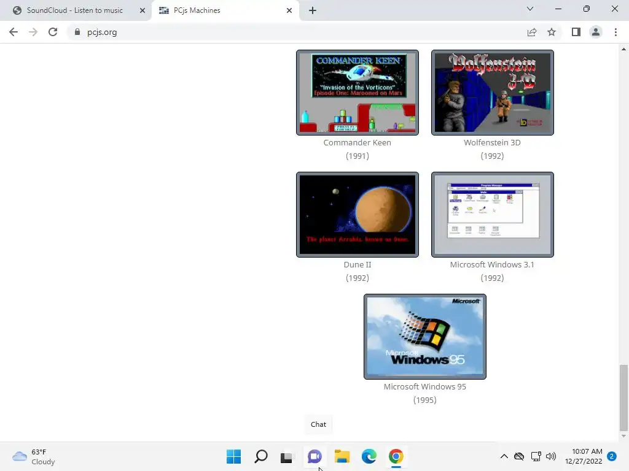Screen dimensions: 629x471
Task: Open the Wolfenstein 3D thumbnail
Action: pyautogui.click(x=493, y=93)
